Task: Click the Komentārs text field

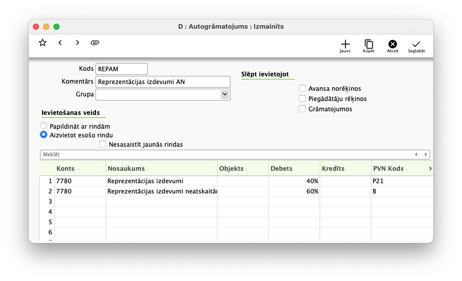Action: 163,82
